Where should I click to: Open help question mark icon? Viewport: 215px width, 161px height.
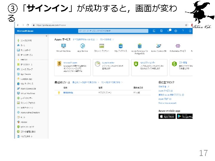pyautogui.click(x=183, y=31)
